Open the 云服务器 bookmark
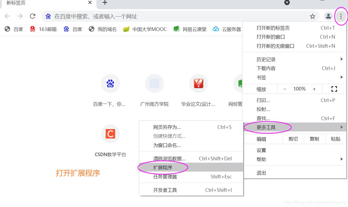 point(227,29)
